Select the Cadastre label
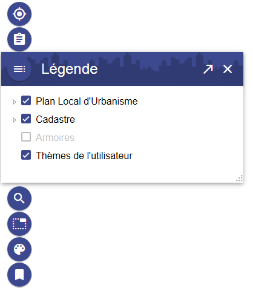The image size is (253, 294). click(56, 119)
